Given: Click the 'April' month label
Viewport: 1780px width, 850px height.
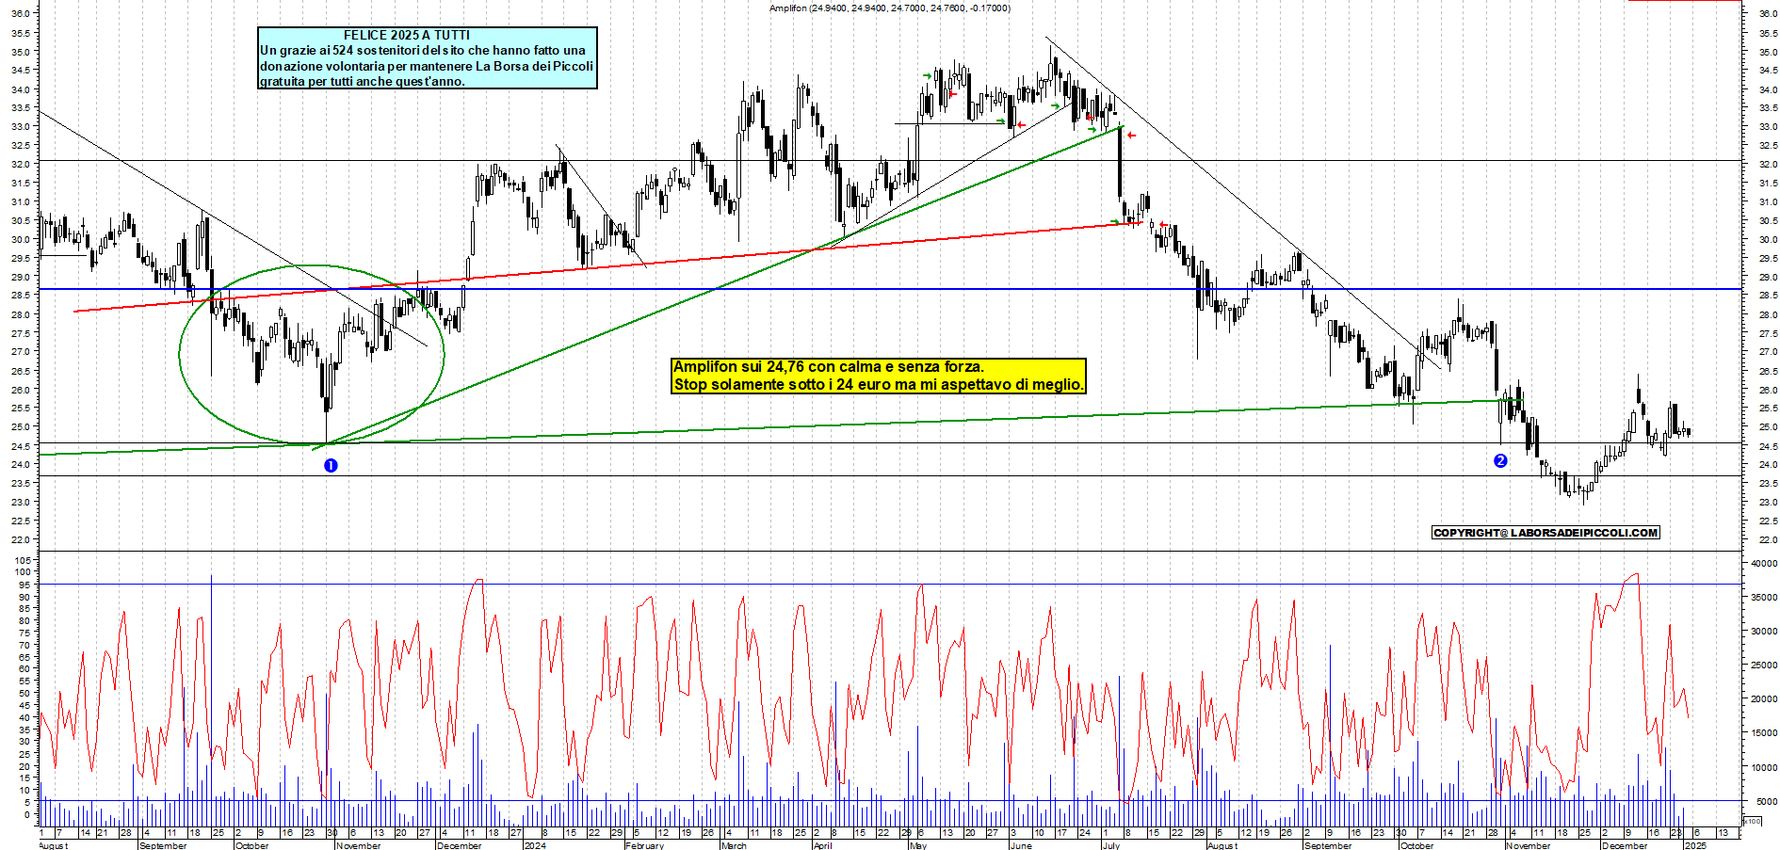Looking at the screenshot, I should click(x=822, y=845).
